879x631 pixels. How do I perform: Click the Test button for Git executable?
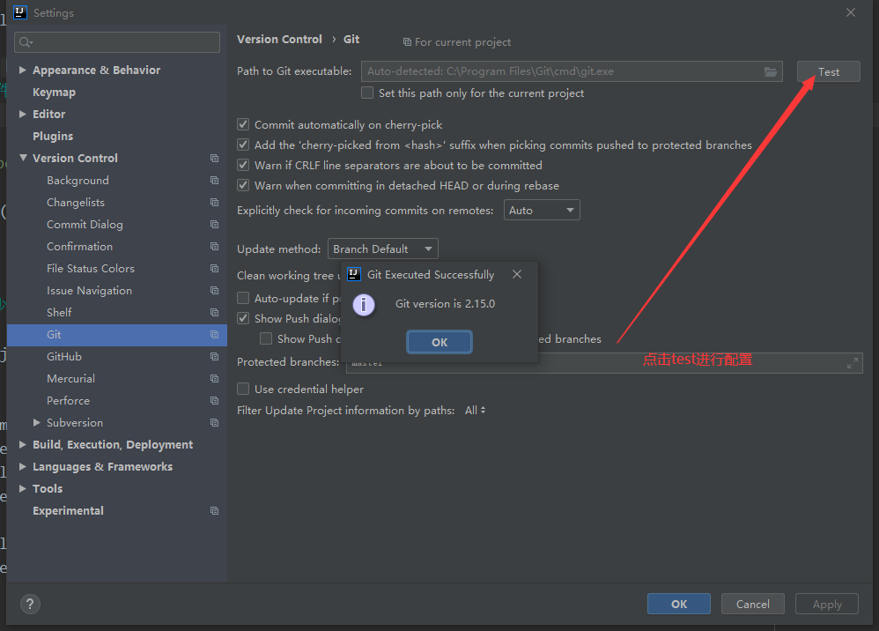point(828,72)
